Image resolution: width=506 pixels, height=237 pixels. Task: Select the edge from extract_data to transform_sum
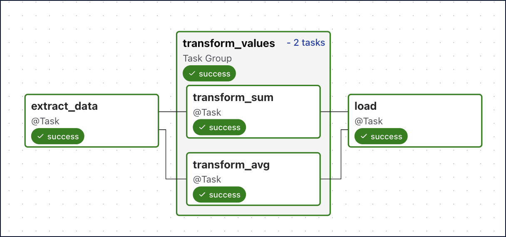[172, 112]
